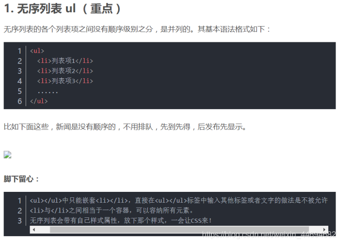Click the paragraph starting '无序列表的各个列表项之间'
The height and width of the screenshot is (244, 341).
click(x=137, y=29)
